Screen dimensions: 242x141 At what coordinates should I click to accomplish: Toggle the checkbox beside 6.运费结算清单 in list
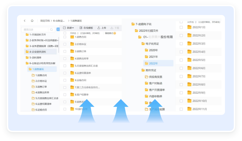click(65, 73)
